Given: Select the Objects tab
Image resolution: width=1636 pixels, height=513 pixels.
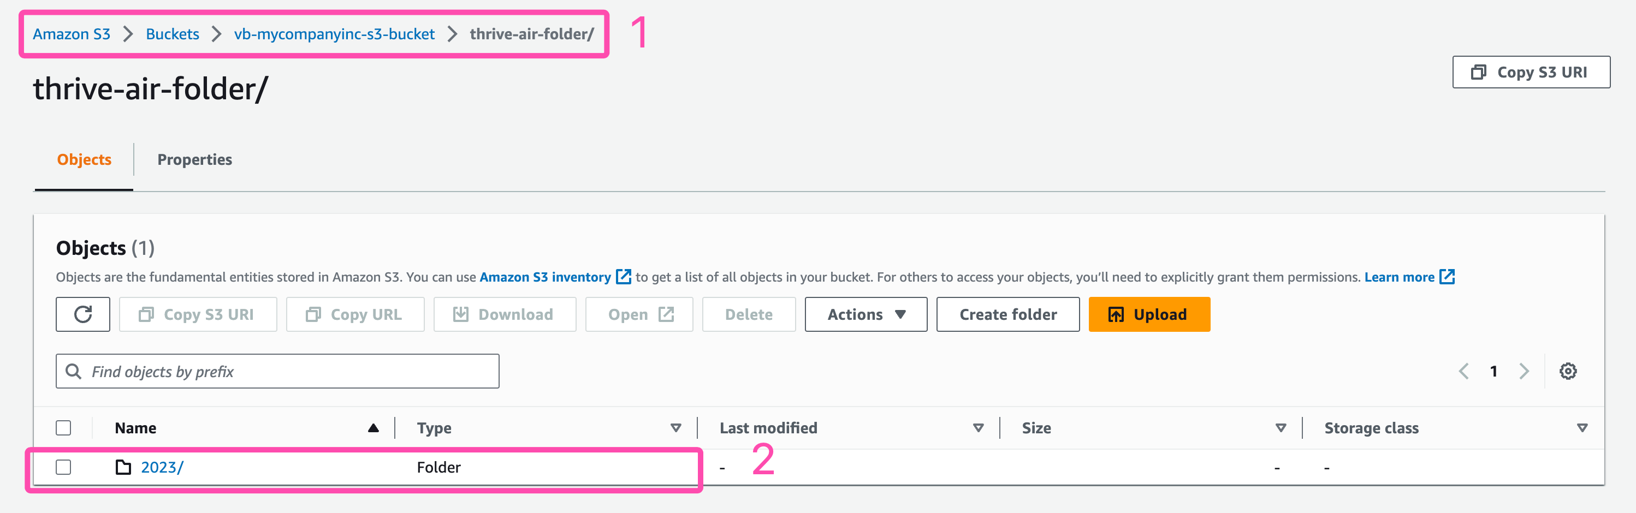Looking at the screenshot, I should pos(84,159).
